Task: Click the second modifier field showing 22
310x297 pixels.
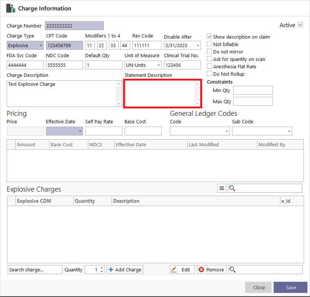Action: point(102,45)
